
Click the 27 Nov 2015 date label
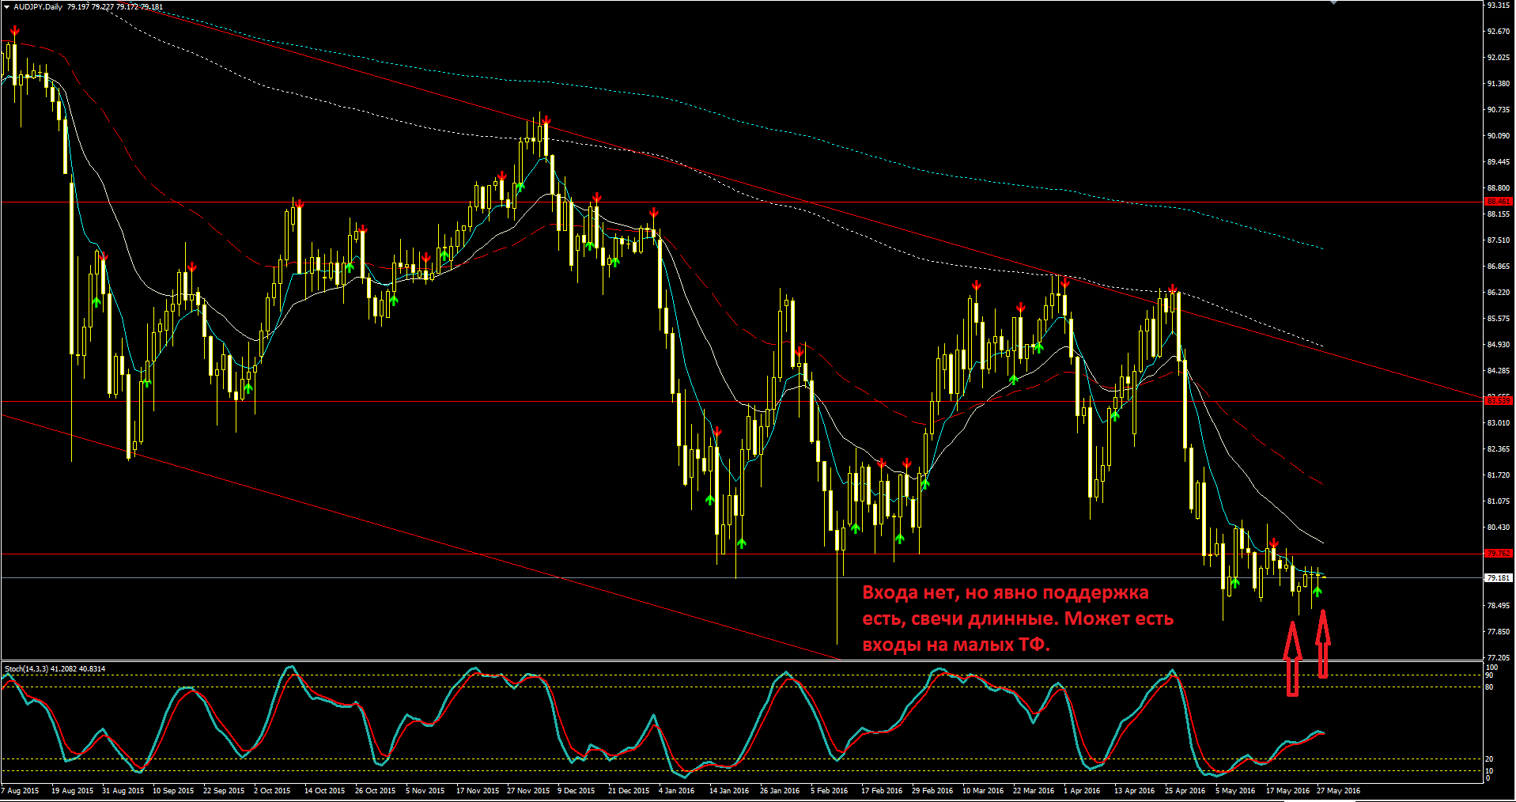click(528, 791)
